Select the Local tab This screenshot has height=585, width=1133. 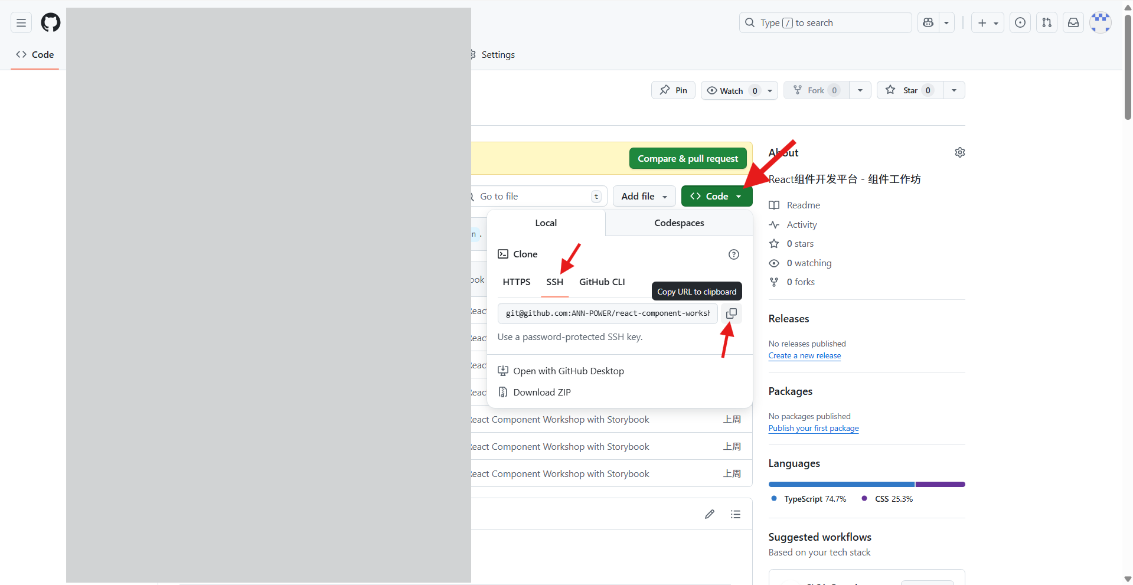pyautogui.click(x=546, y=223)
